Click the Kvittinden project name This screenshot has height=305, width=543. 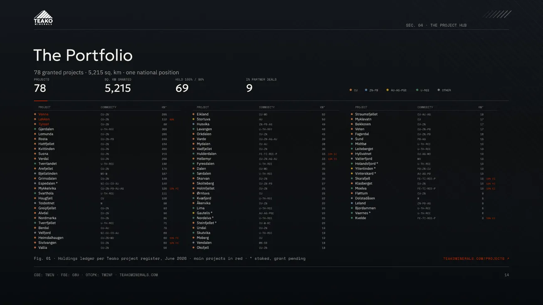pyautogui.click(x=47, y=149)
